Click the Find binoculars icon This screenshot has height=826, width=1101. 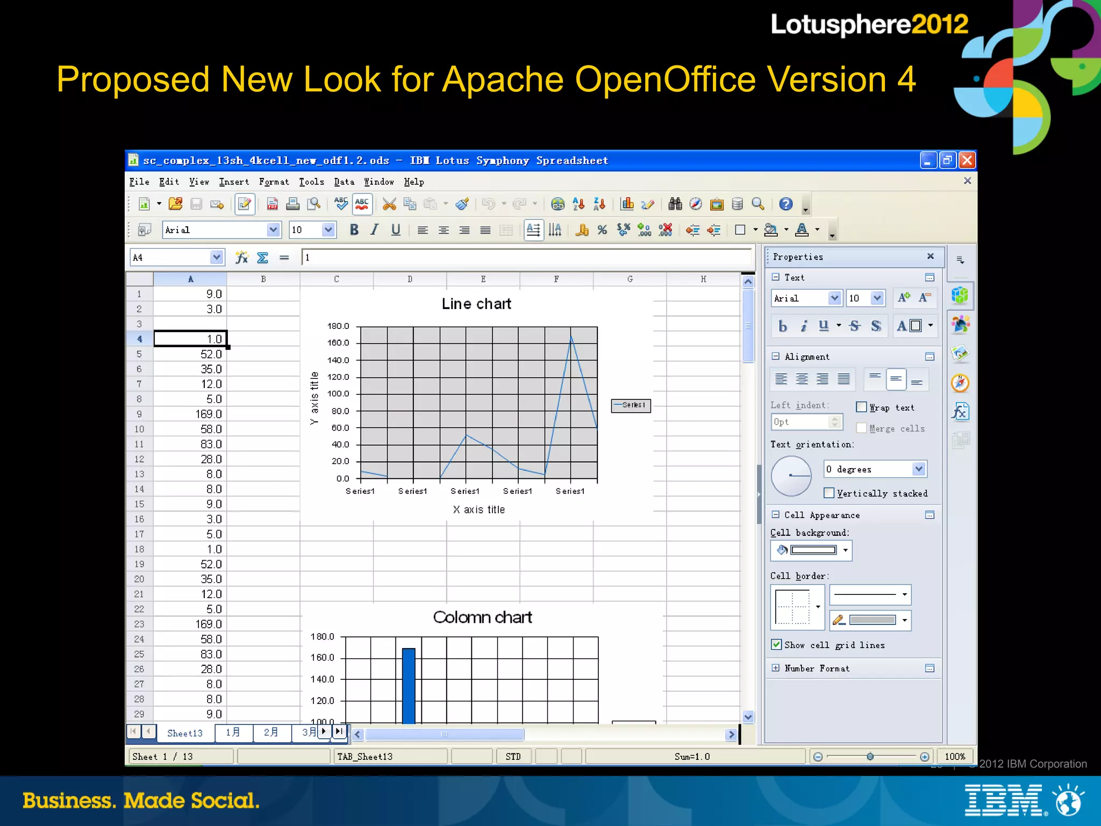click(x=675, y=204)
